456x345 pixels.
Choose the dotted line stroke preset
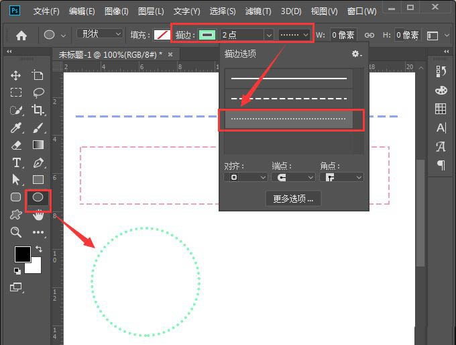click(x=289, y=119)
